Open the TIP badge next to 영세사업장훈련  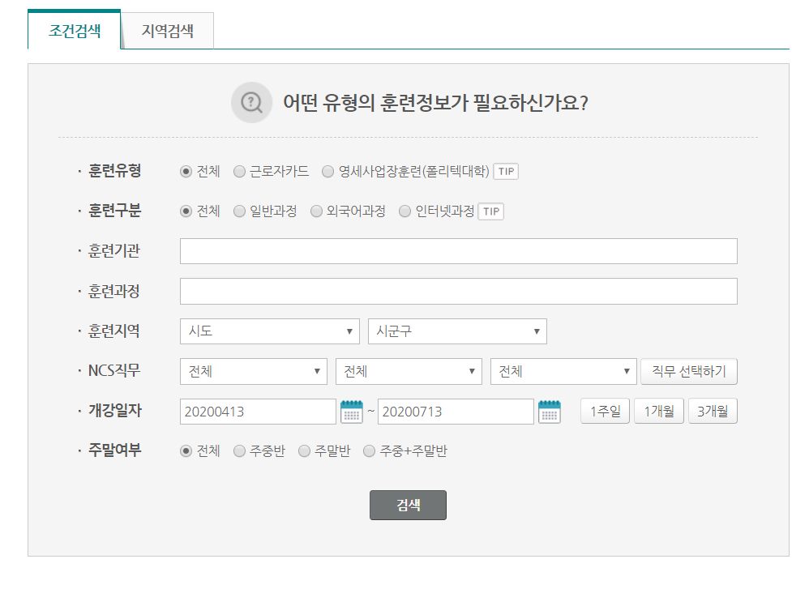[x=506, y=171]
